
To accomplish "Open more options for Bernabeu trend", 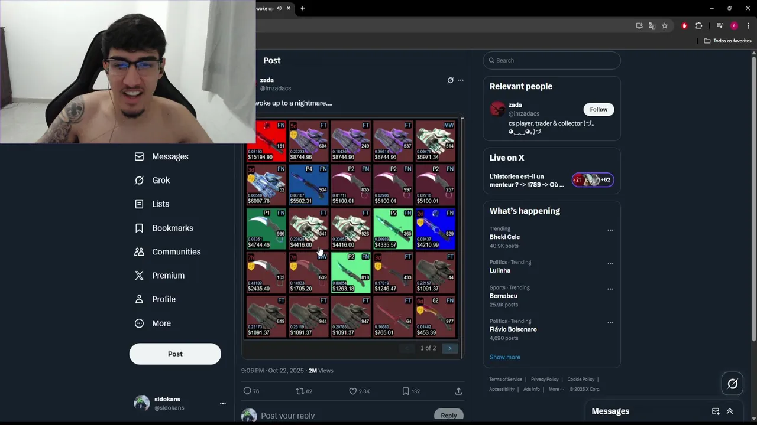I will pyautogui.click(x=610, y=289).
